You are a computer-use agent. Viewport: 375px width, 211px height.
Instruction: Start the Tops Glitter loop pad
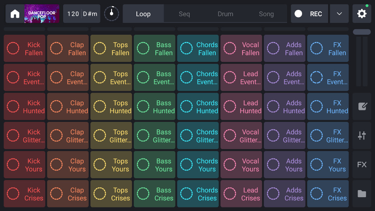111,136
